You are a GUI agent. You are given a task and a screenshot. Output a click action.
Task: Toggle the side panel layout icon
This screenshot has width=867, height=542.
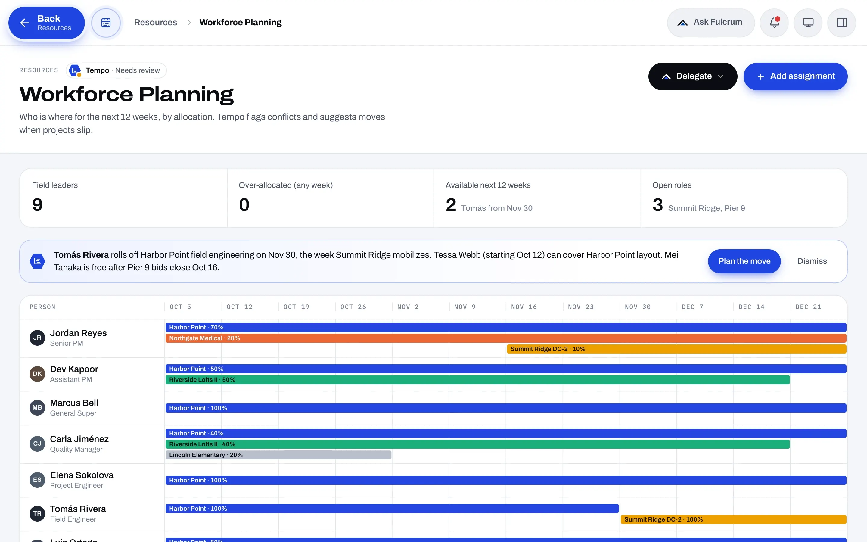[842, 23]
